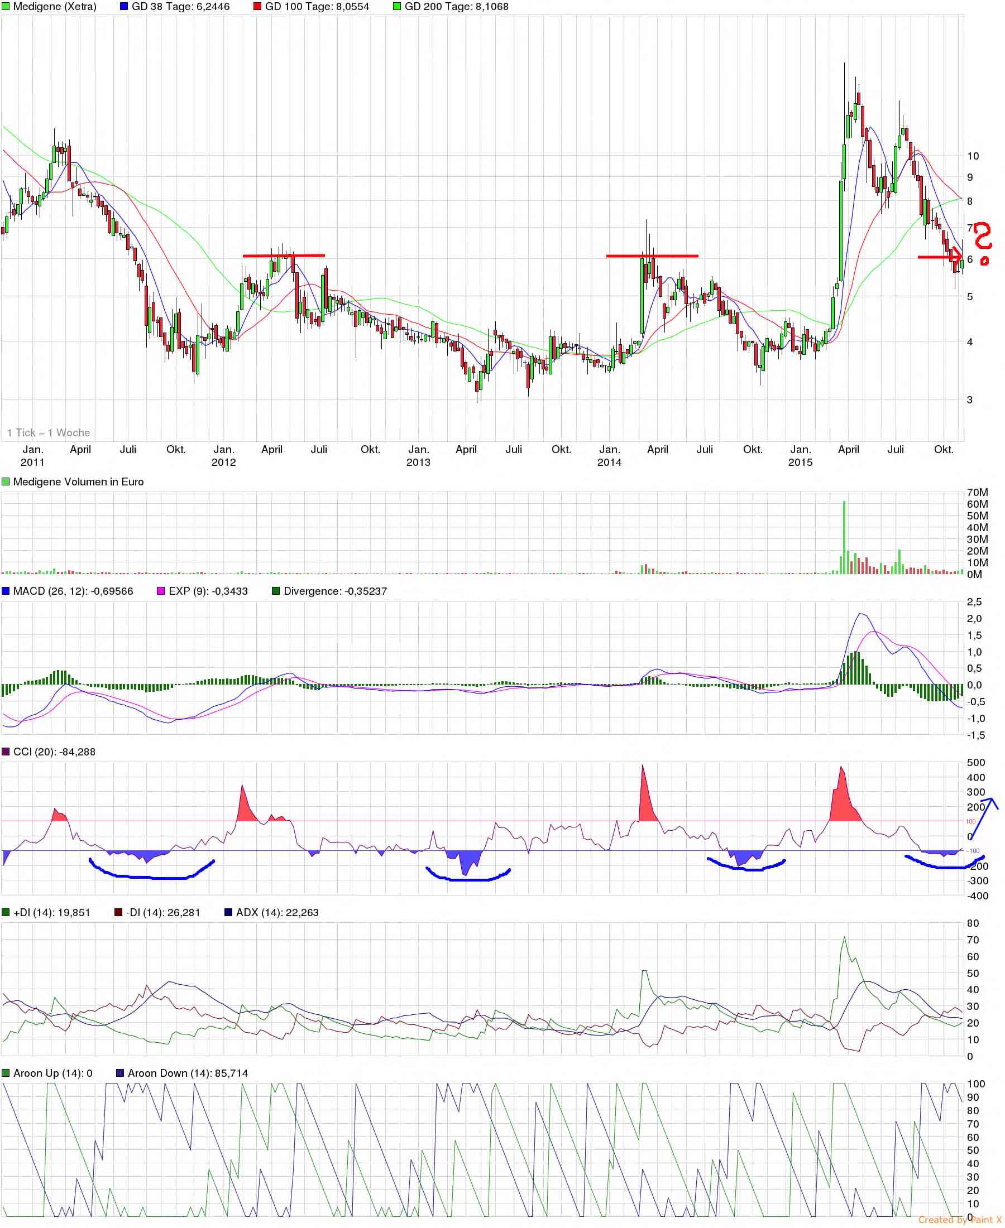
Task: Click the green GD 200 Tage legend swatch
Action: [397, 7]
